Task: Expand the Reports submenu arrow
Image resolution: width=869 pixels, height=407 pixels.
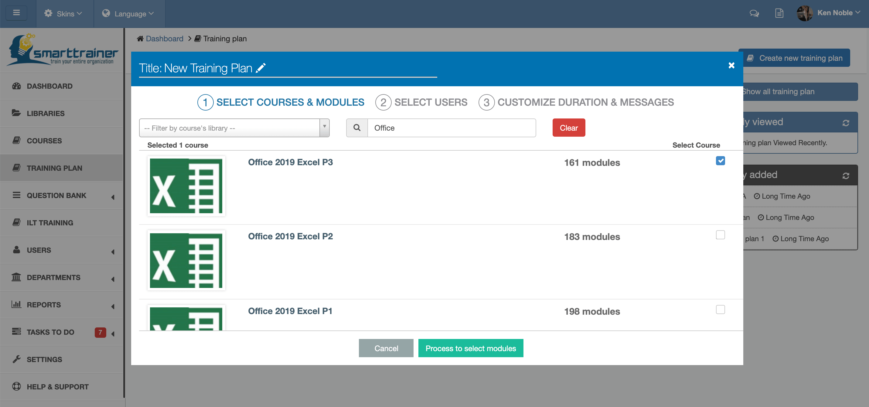Action: pos(113,306)
